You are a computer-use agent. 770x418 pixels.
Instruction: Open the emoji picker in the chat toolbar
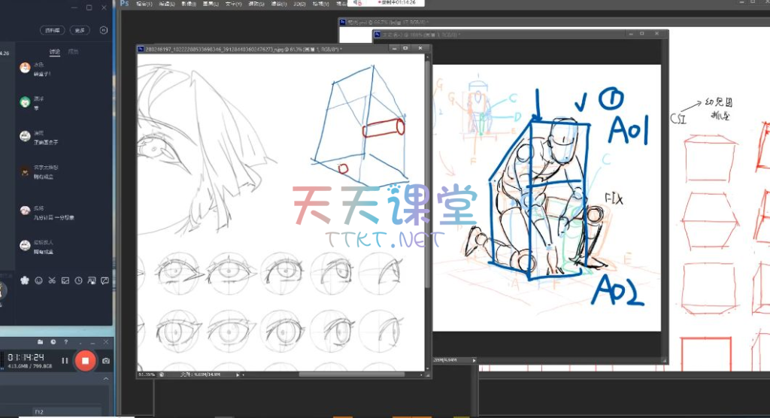click(39, 280)
